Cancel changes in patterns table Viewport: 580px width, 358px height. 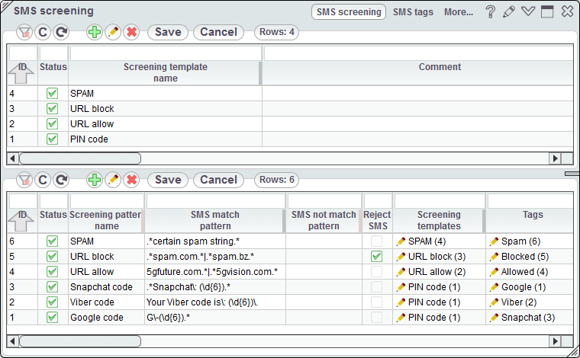pos(218,180)
